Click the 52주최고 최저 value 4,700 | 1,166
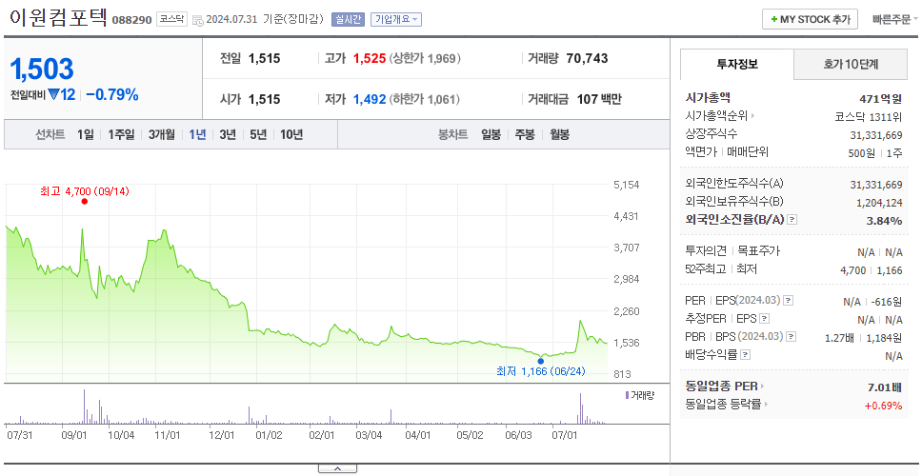 (872, 270)
